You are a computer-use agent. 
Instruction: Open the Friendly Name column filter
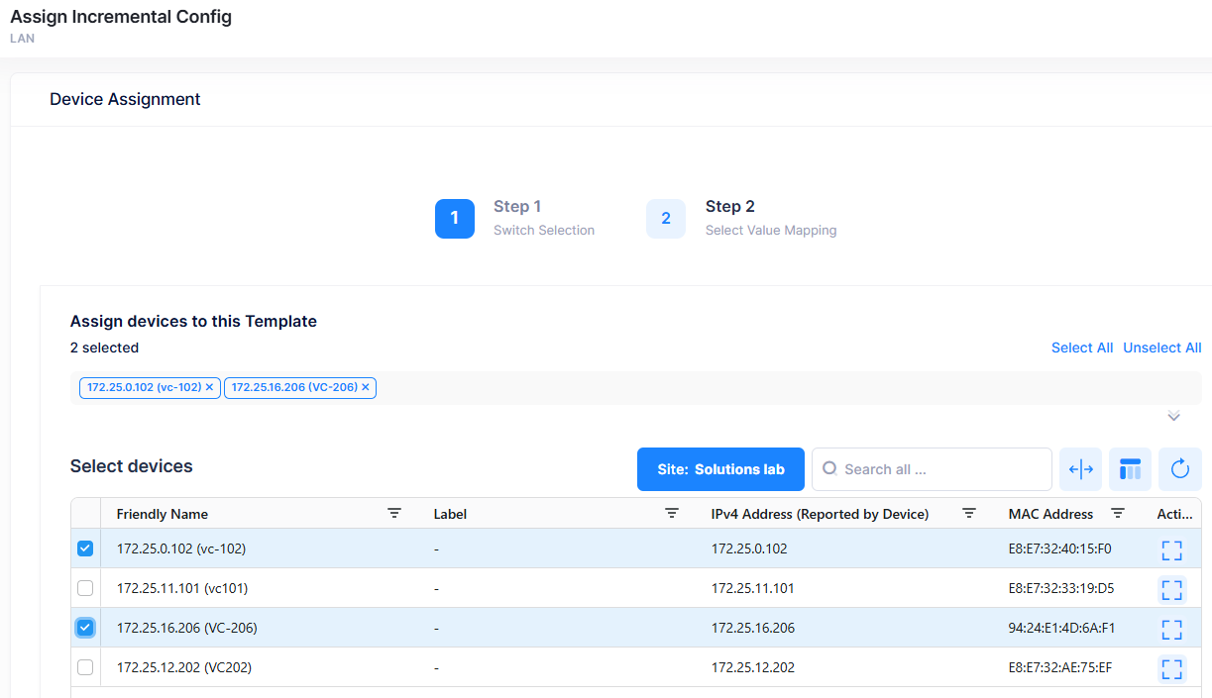(394, 513)
